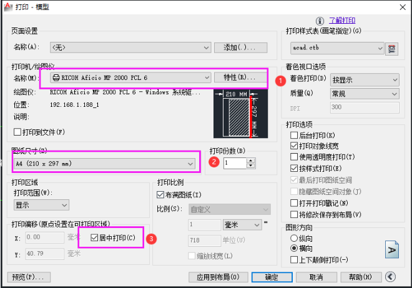Image resolution: width=412 pixels, height=288 pixels.
Task: Click the drawing orientation 'A' icon
Action: coord(391,248)
